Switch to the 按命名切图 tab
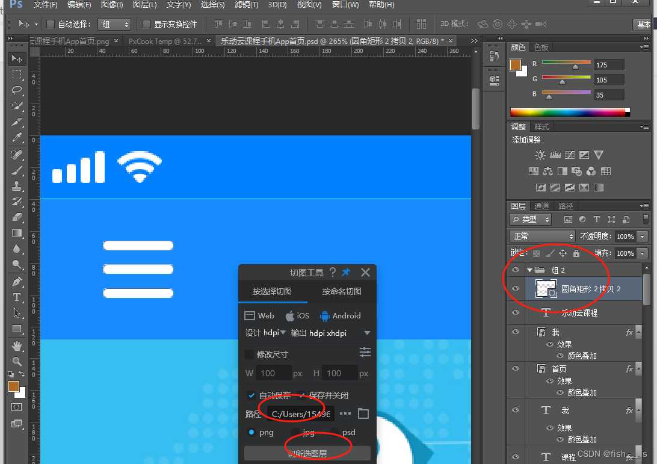This screenshot has height=464, width=657. pos(342,291)
